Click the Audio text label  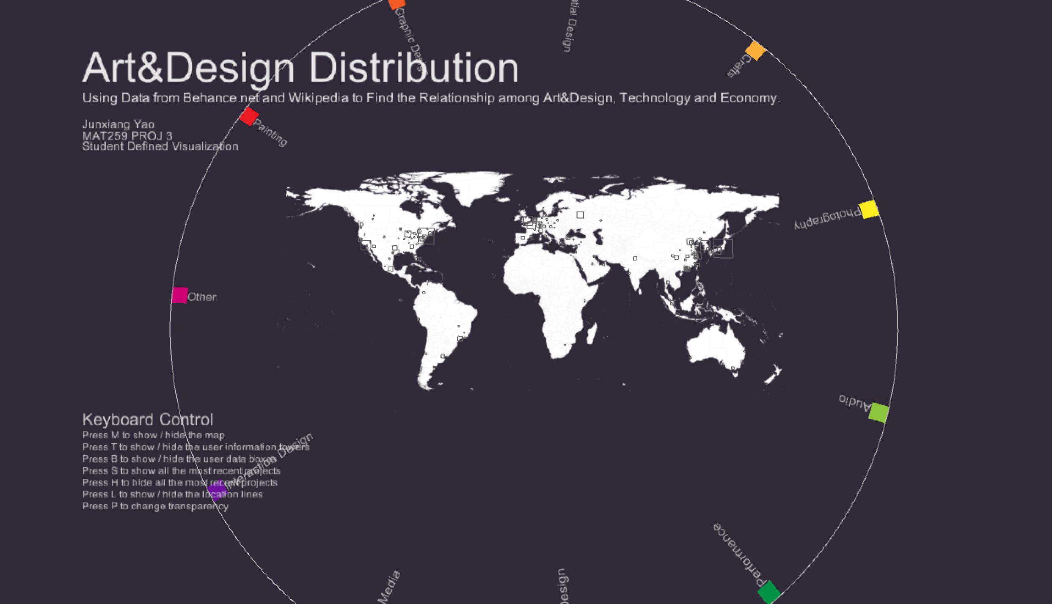[854, 402]
